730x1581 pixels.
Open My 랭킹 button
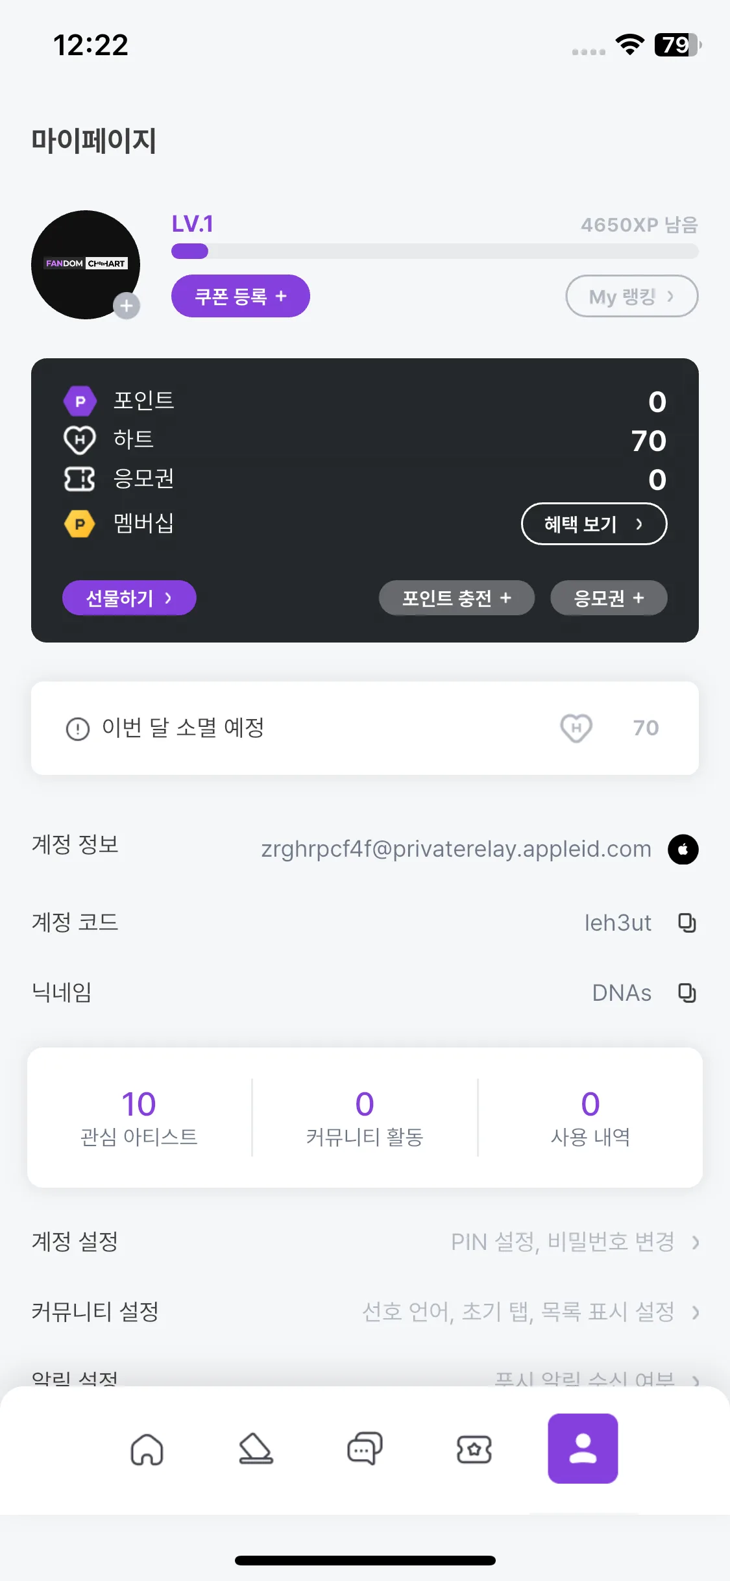click(x=632, y=296)
